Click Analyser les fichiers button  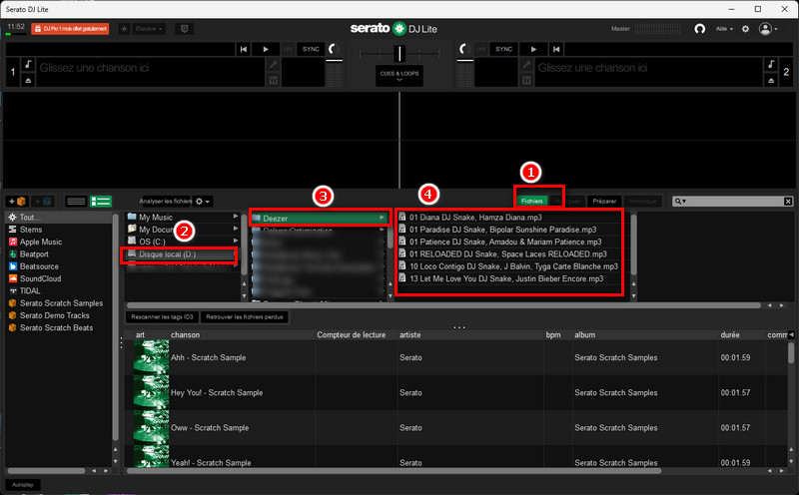pos(166,202)
